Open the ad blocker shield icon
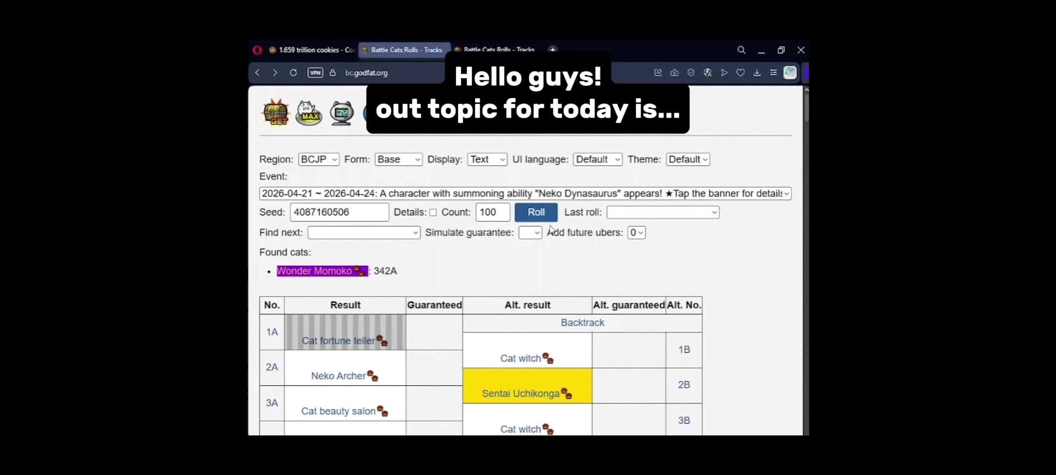Image resolution: width=1056 pixels, height=475 pixels. click(691, 73)
